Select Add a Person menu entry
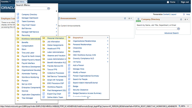Screen dimensions: 192x108 (78, 65)
